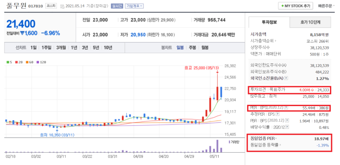340x165 pixels.
Task: Click the tallest volume bar near 05/11
Action: (x=217, y=146)
